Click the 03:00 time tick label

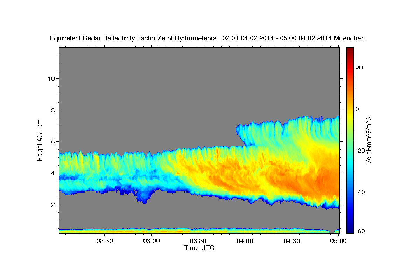(152, 241)
